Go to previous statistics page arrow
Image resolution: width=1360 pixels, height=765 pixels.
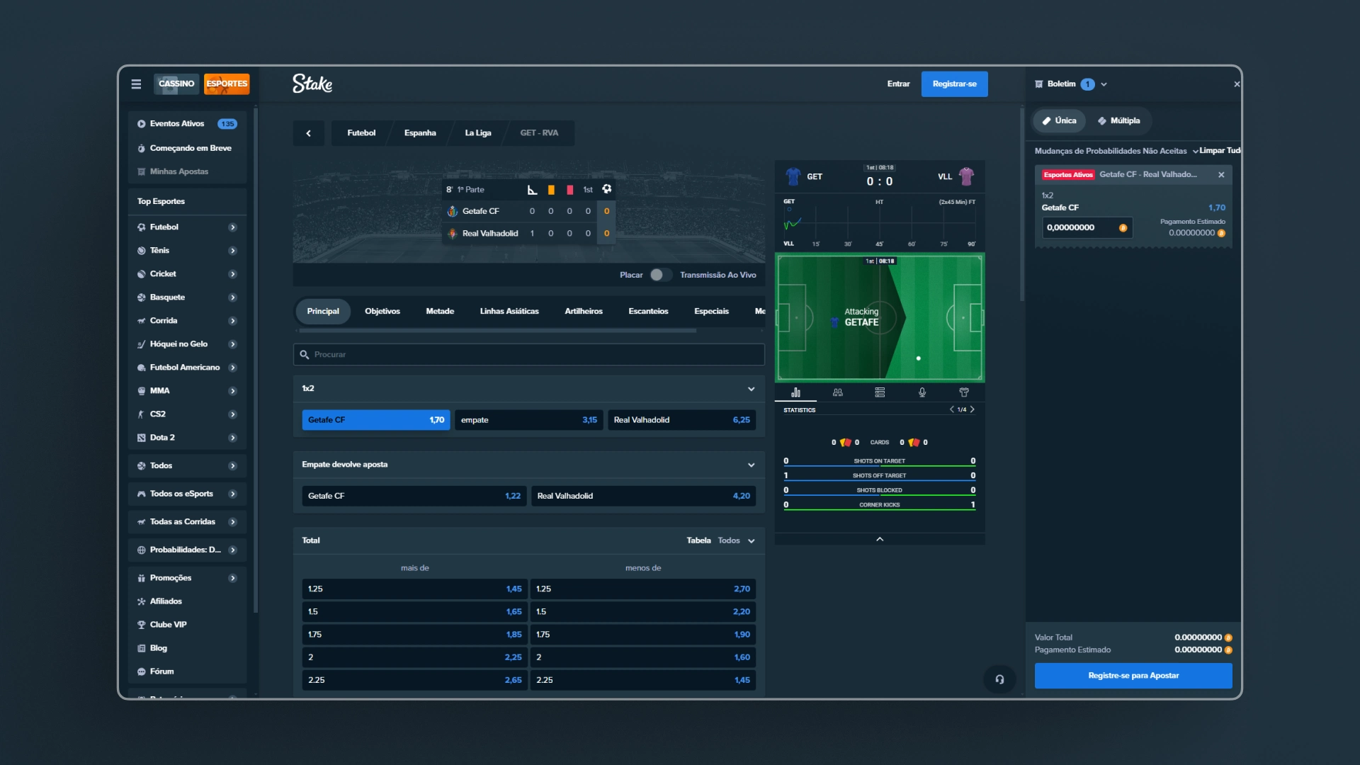[951, 409]
